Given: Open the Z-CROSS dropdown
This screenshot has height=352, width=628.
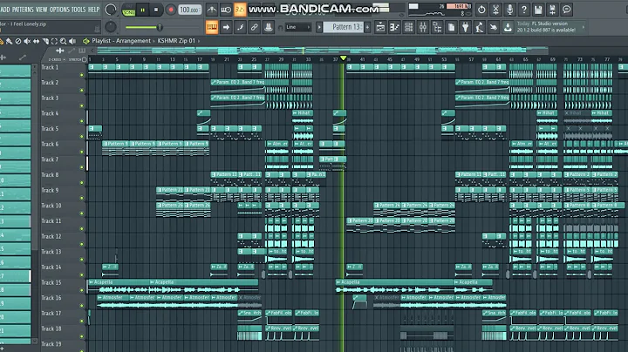Looking at the screenshot, I should (57, 59).
